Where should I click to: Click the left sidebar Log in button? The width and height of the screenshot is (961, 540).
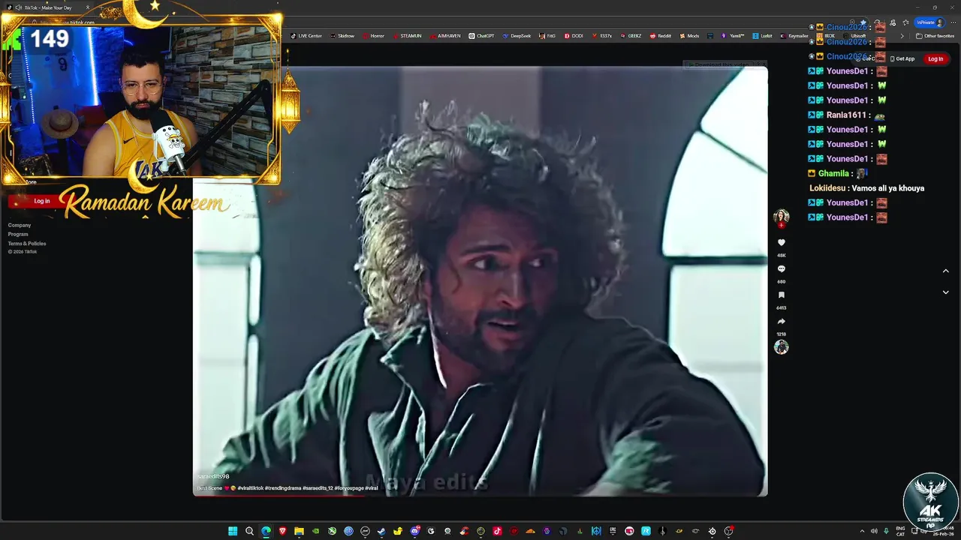click(x=42, y=201)
